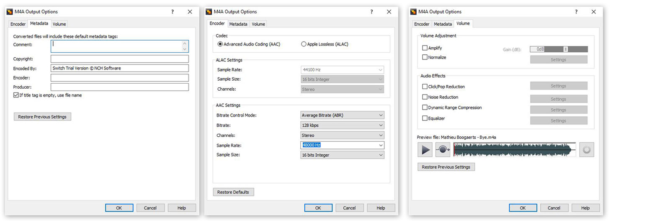The height and width of the screenshot is (222, 670).
Task: Close the Volume dialog window
Action: (x=593, y=12)
